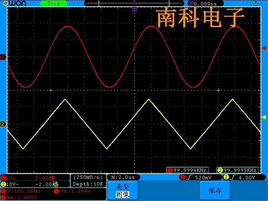Click the 保存 save button

[215, 190]
